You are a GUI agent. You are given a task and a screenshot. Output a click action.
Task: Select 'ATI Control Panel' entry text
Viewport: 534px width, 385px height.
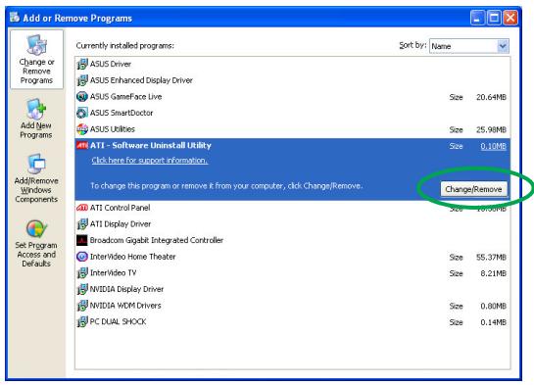(x=120, y=208)
